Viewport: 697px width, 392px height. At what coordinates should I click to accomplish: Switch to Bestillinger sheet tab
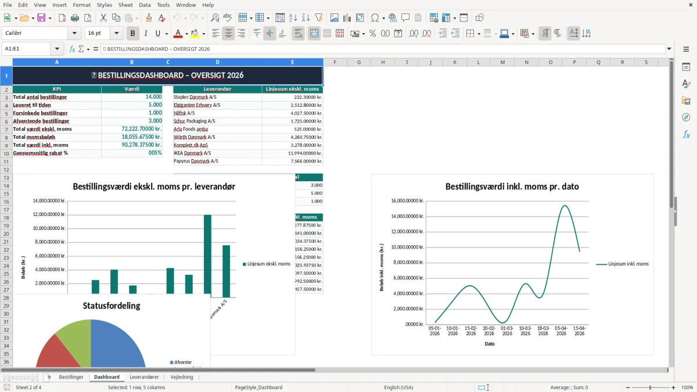tap(71, 377)
